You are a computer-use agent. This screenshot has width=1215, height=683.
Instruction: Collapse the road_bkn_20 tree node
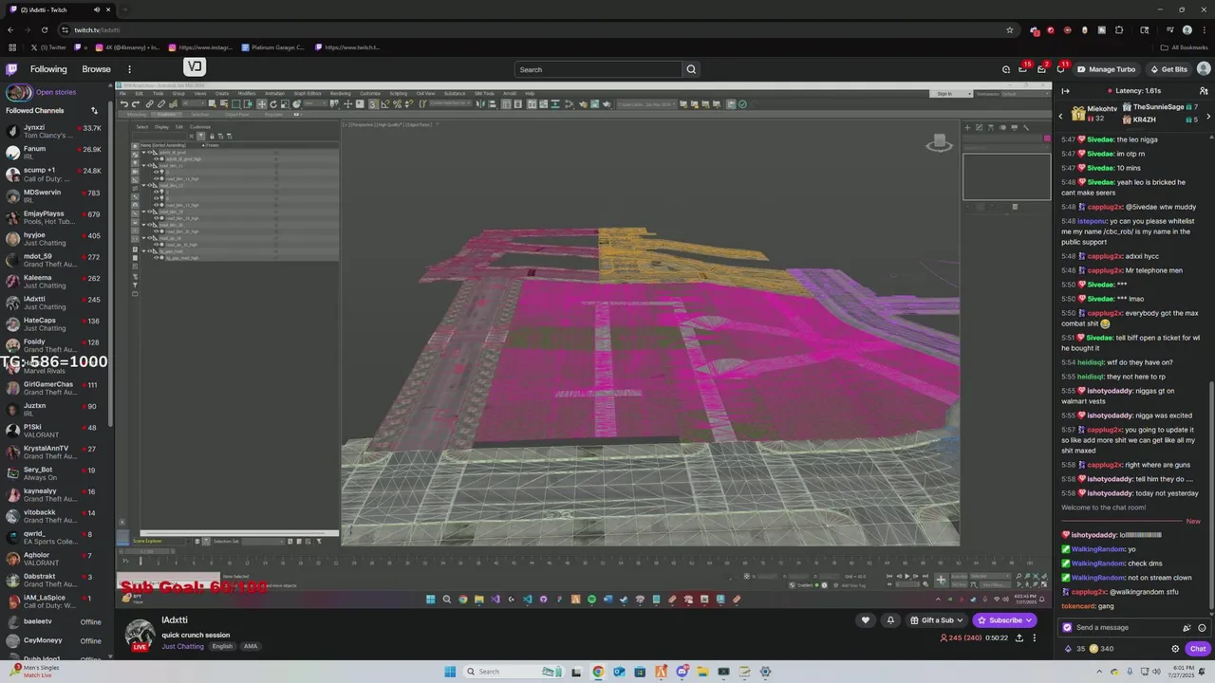(x=143, y=225)
